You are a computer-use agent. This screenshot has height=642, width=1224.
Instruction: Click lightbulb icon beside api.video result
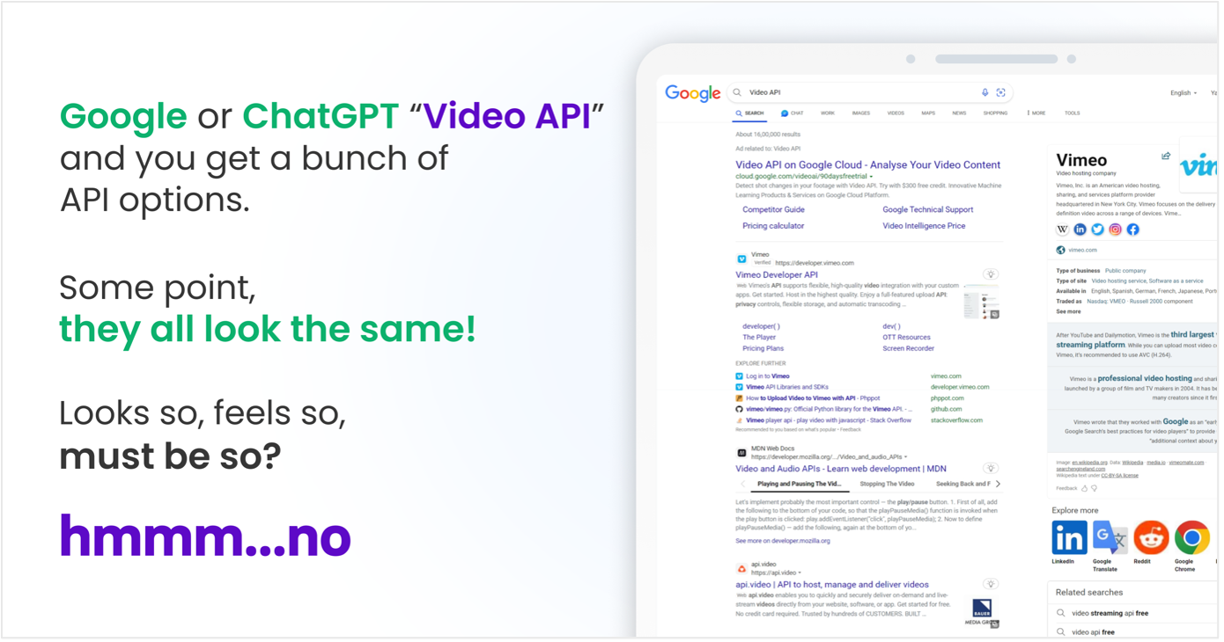pos(991,584)
